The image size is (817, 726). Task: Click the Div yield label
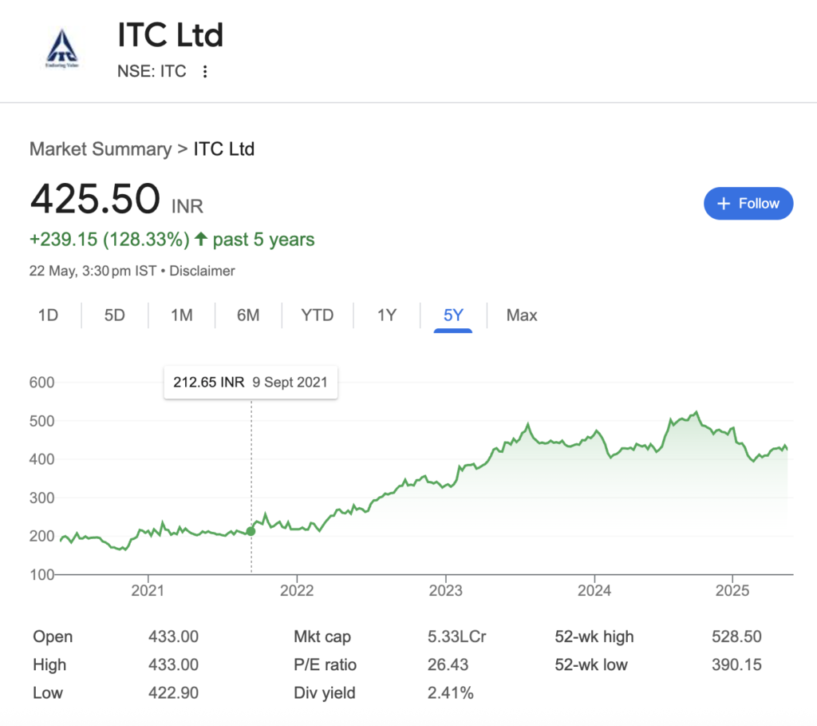pyautogui.click(x=324, y=693)
